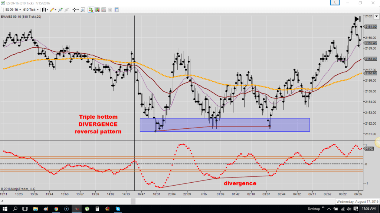This screenshot has width=380, height=213.
Task: Click the 0.807 indicator value marker
Action: pyautogui.click(x=369, y=149)
